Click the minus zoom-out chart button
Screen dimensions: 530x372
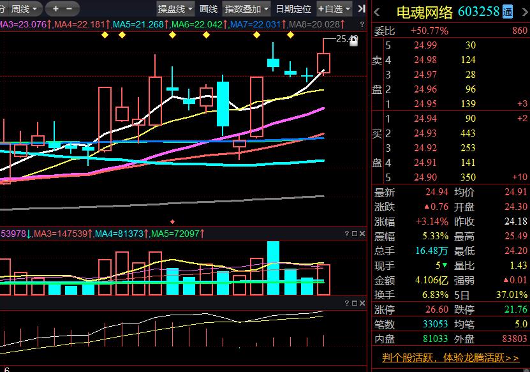tap(69, 9)
